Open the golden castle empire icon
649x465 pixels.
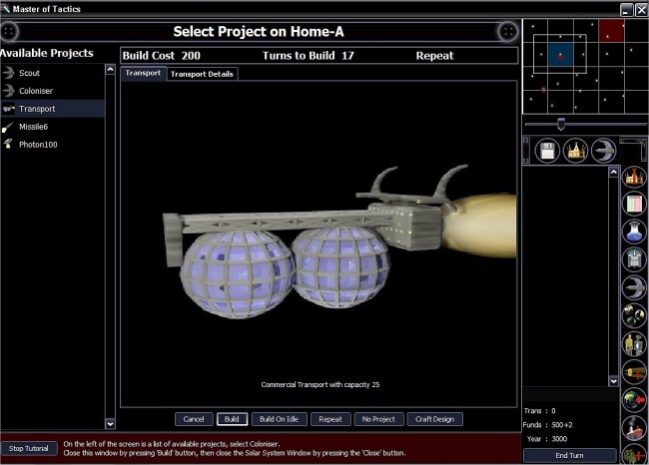pos(575,150)
